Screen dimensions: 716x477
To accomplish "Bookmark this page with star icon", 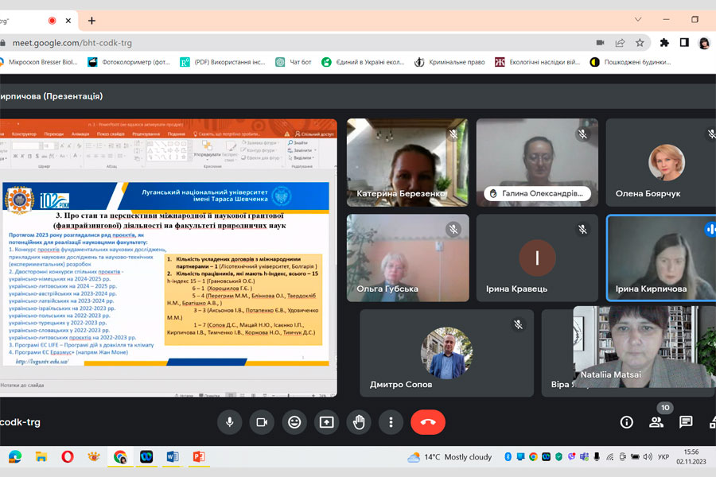I will (640, 43).
